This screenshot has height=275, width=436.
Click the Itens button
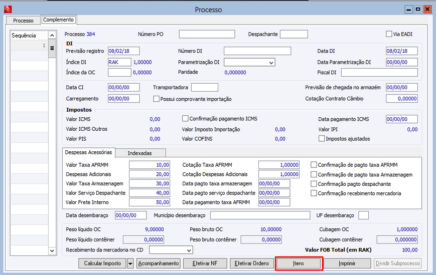(299, 263)
